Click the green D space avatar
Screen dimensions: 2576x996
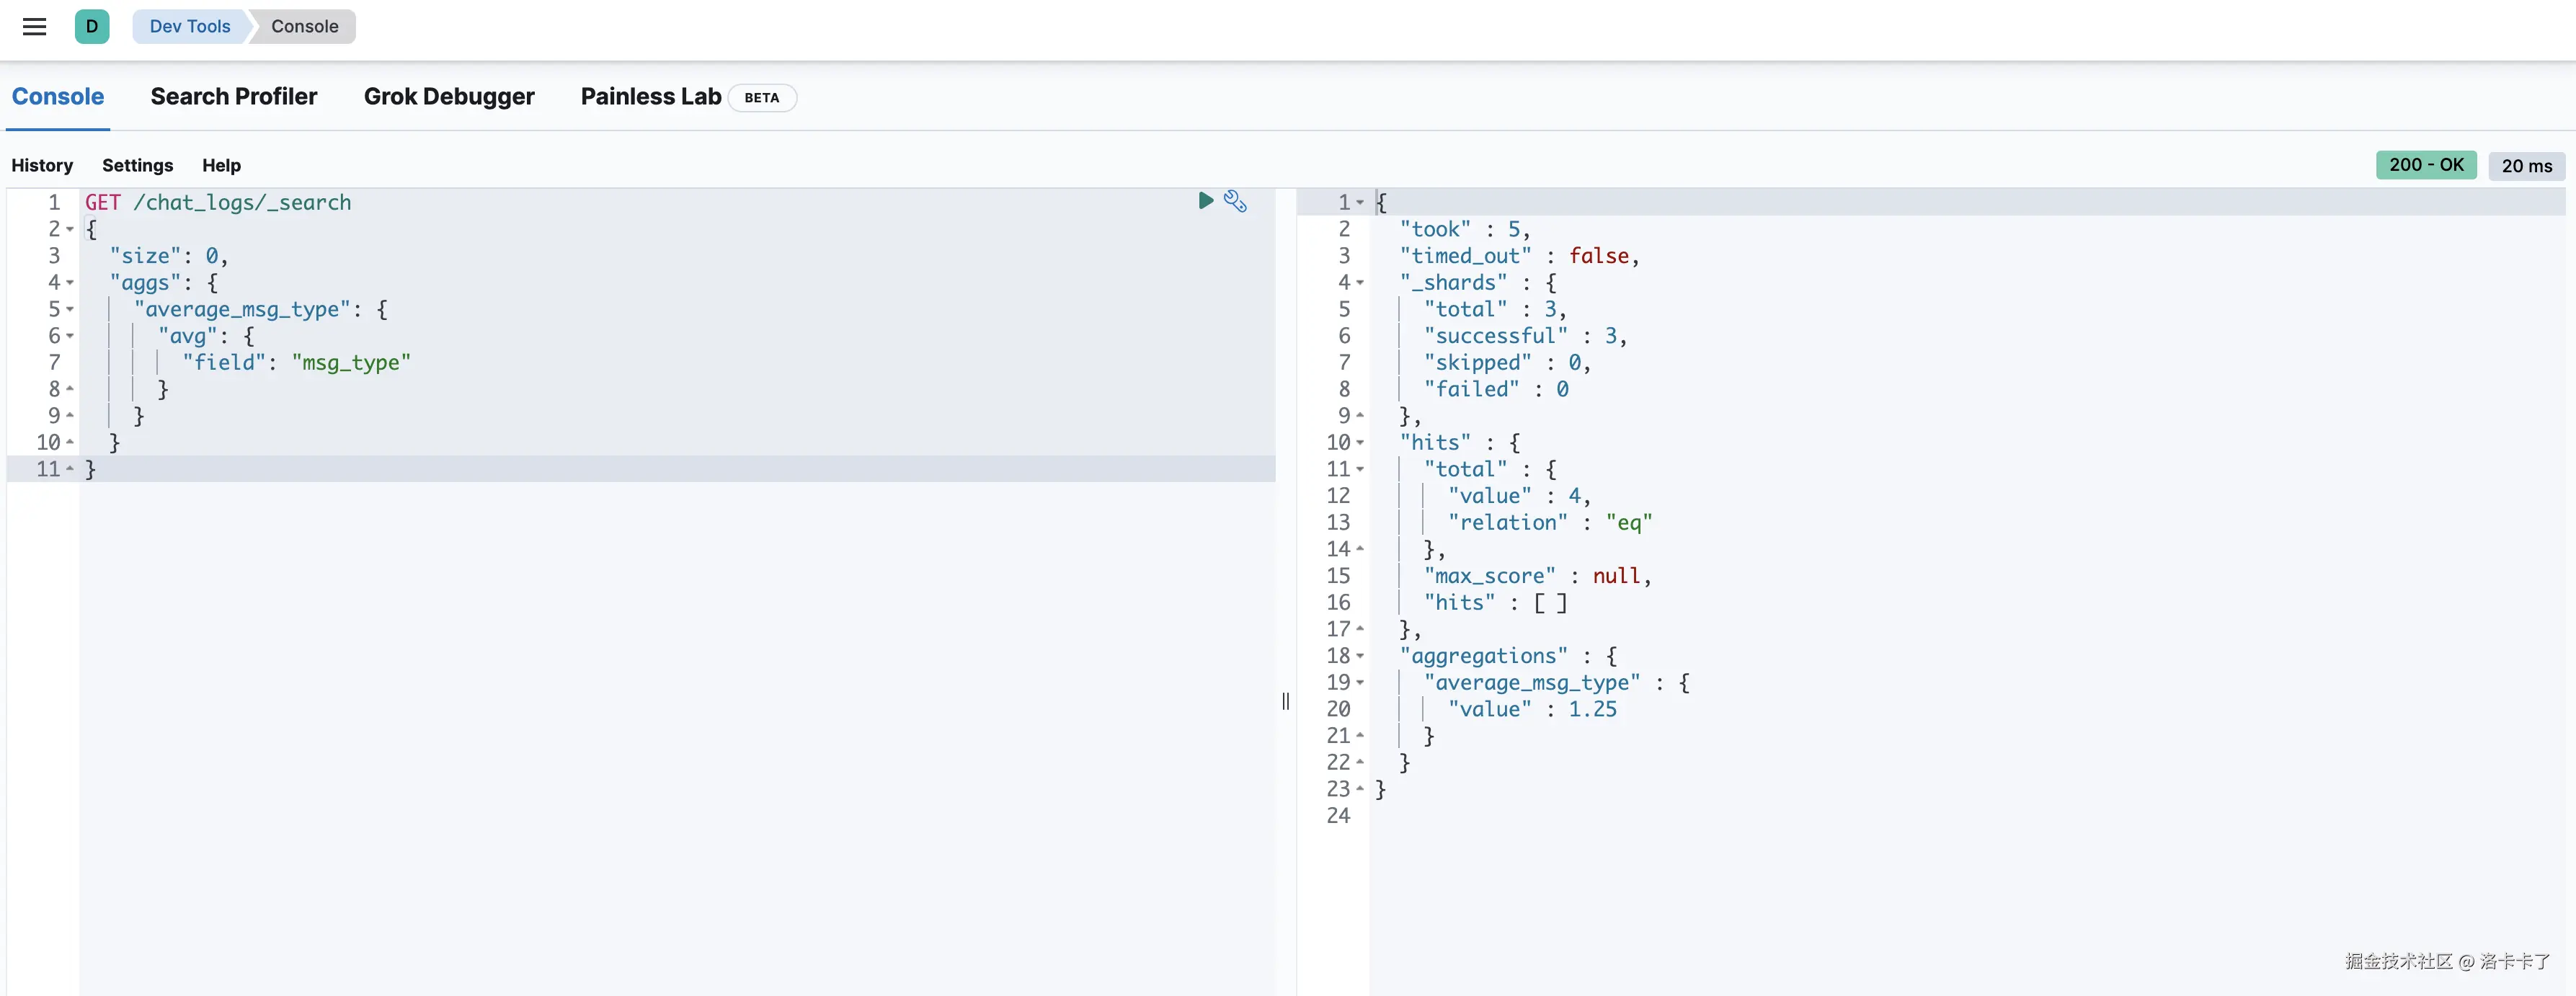pos(91,27)
